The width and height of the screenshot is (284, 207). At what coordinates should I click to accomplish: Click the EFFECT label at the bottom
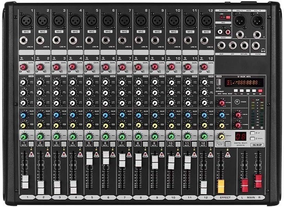pos(225,198)
